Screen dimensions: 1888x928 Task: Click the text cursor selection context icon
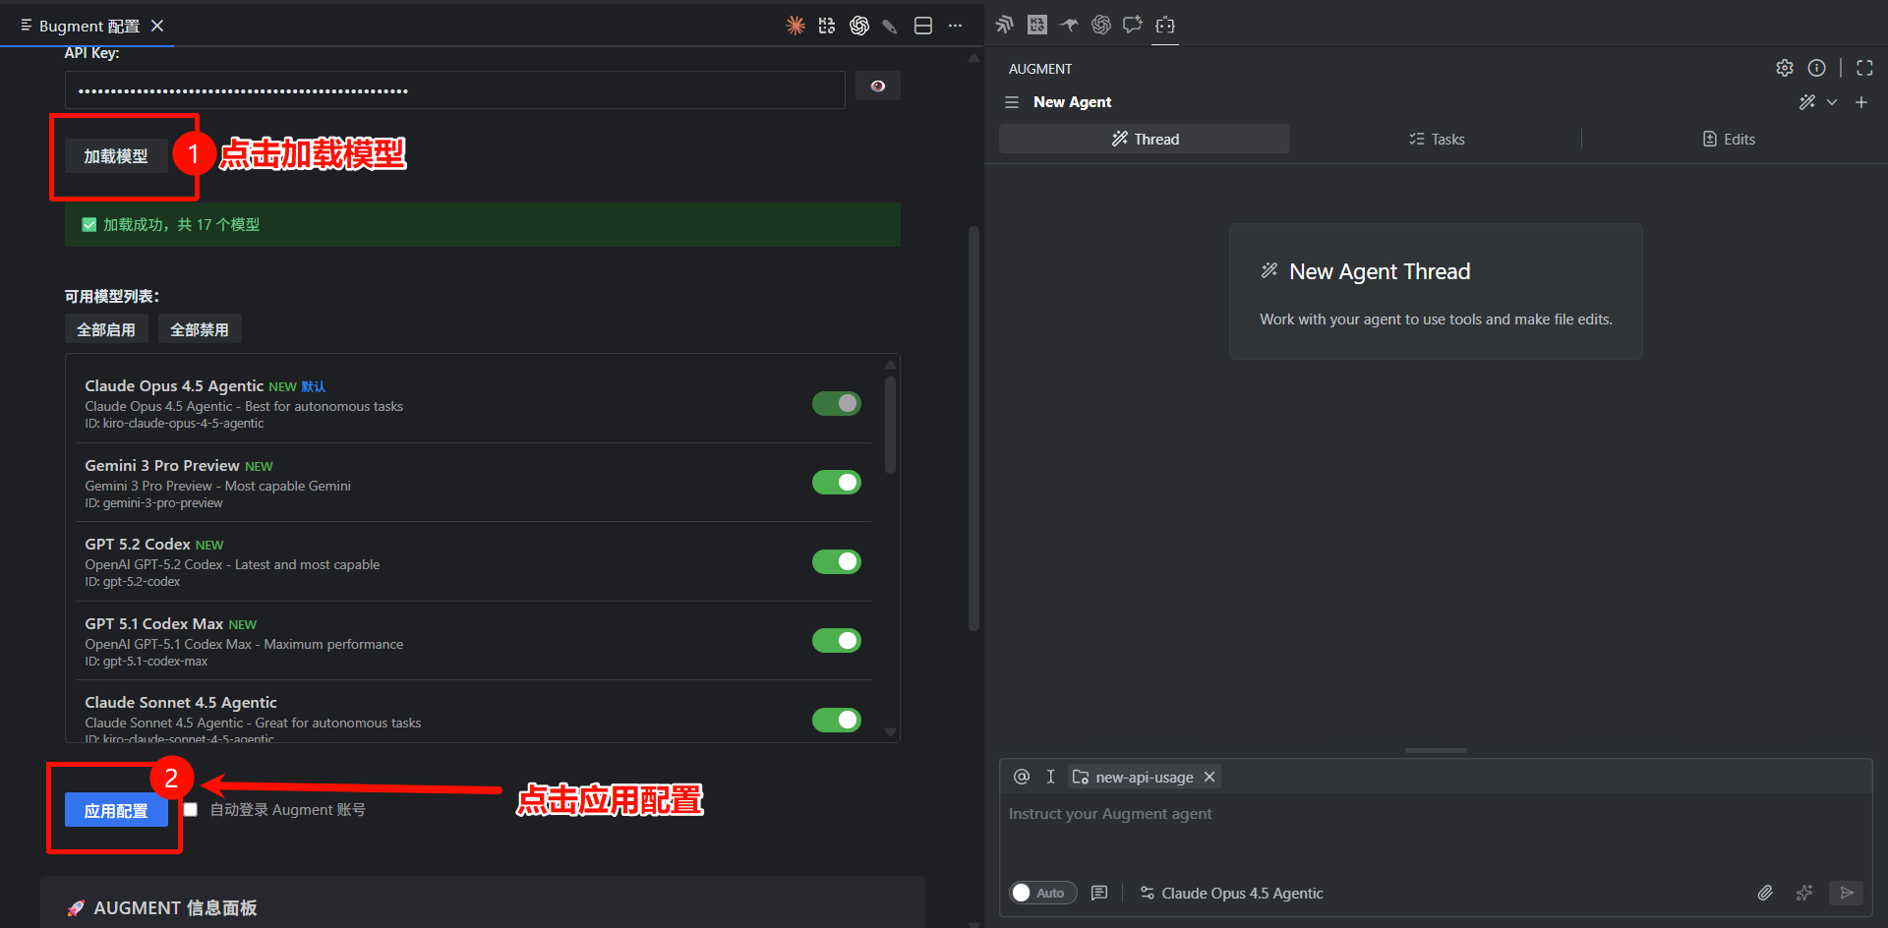pos(1050,777)
